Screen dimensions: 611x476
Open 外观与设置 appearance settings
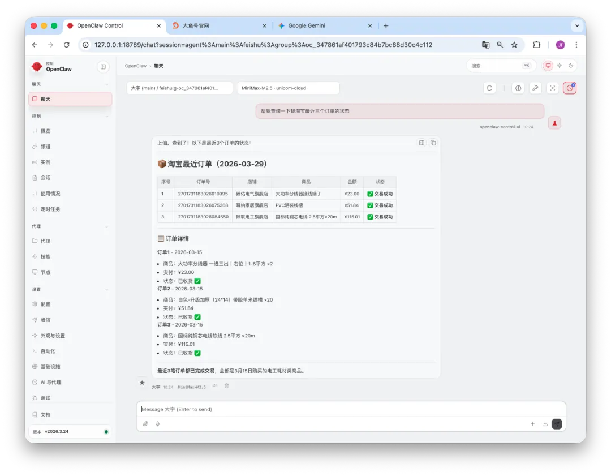(x=52, y=336)
